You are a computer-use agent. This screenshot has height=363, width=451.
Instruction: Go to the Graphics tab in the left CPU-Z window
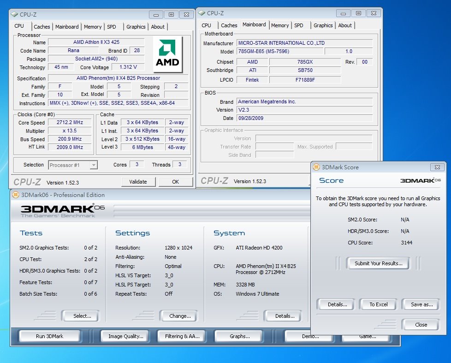pyautogui.click(x=136, y=27)
